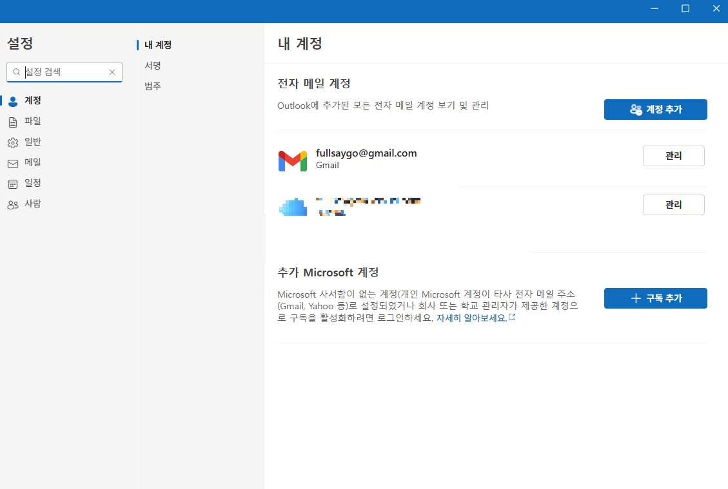728x489 pixels.
Task: Open 관리 for the second email account
Action: pos(673,204)
